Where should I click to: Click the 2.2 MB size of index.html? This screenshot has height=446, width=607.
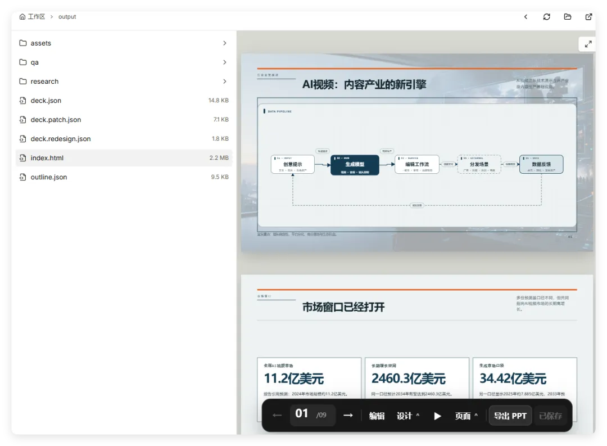tap(219, 157)
